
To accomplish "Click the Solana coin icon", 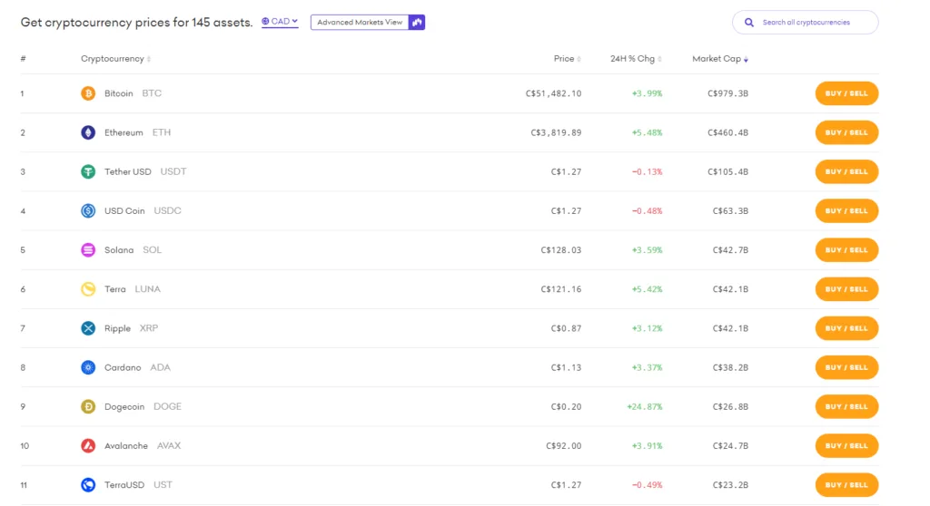I will [x=88, y=250].
